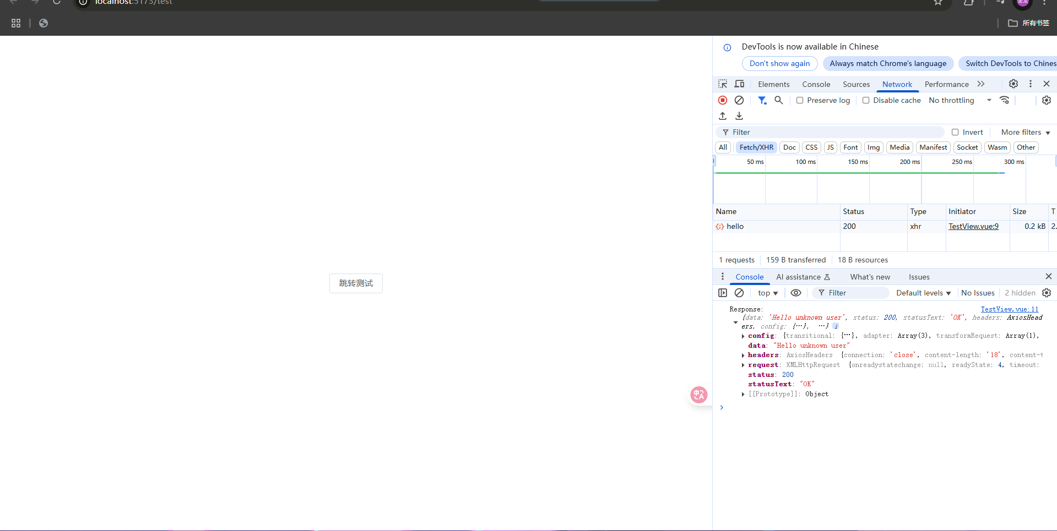Sort requests by Status column header
This screenshot has height=531, width=1057.
(x=873, y=212)
